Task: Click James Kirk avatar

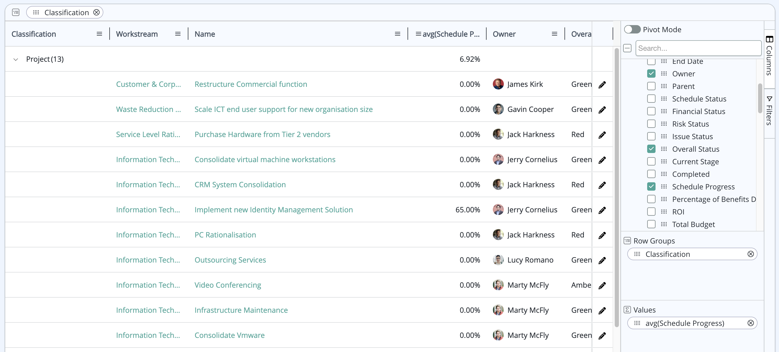Action: 498,84
